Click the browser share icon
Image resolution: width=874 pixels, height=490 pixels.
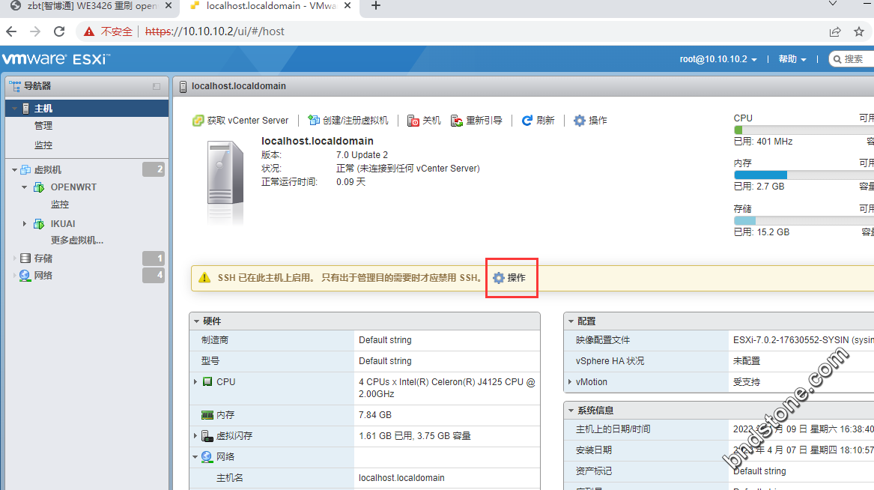point(835,31)
